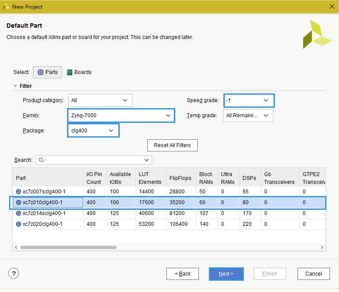Click LUT Elements value 17600

146,202
